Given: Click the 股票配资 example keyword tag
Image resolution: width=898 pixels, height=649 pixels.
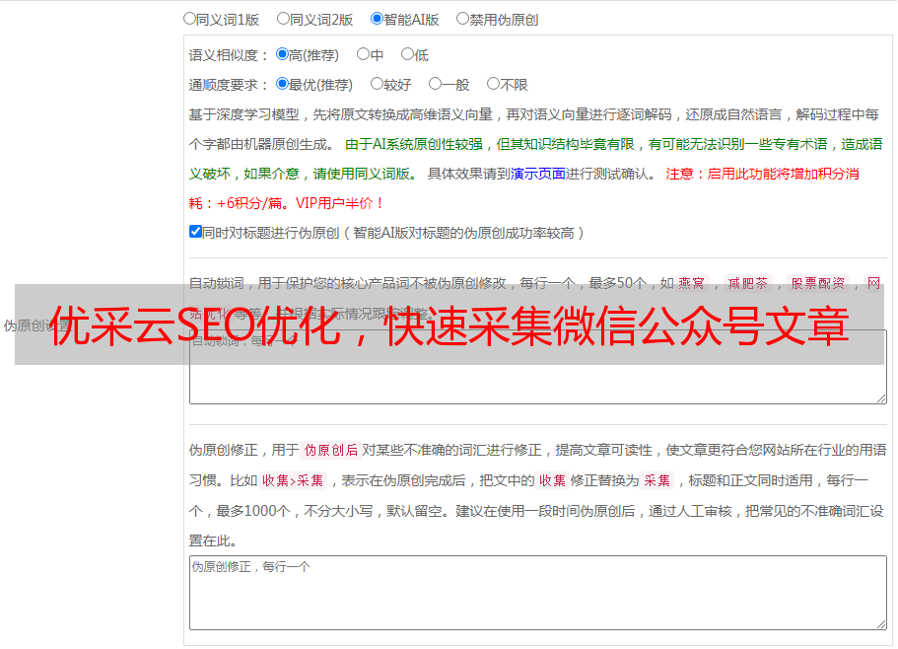Looking at the screenshot, I should coord(818,283).
